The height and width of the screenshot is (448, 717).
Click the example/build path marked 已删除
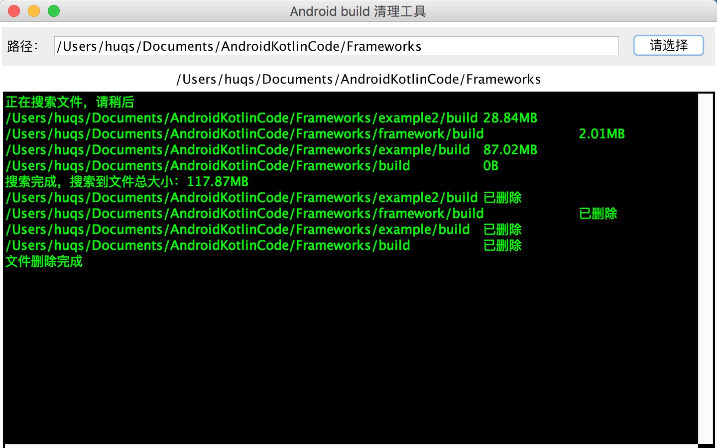(238, 229)
